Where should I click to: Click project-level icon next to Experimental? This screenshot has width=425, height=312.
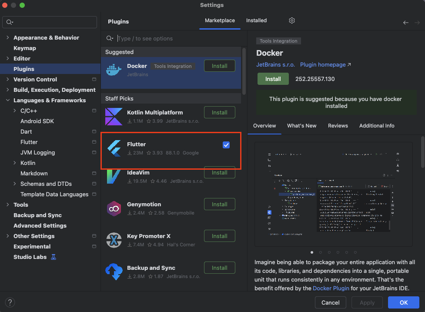[x=94, y=246]
